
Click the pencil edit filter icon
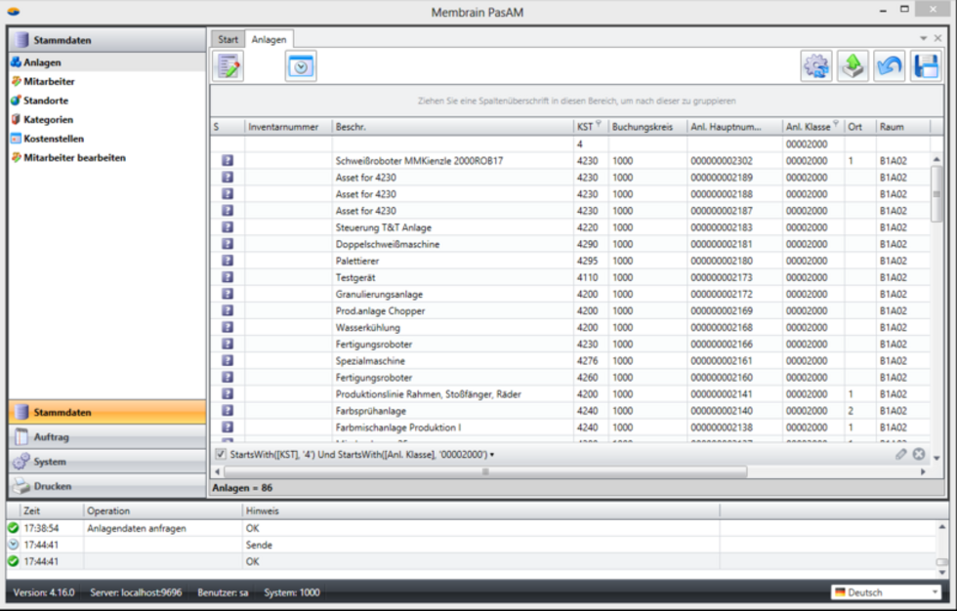click(901, 454)
